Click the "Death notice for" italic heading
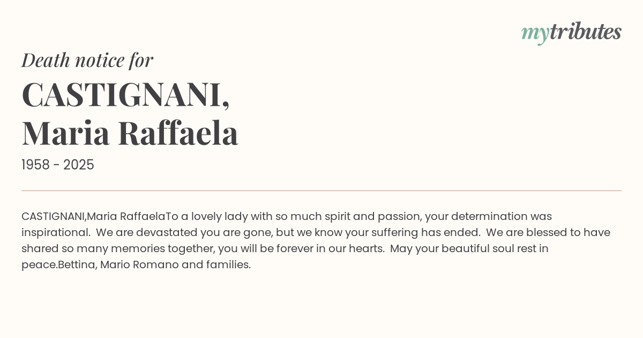643x338 pixels. (x=87, y=60)
